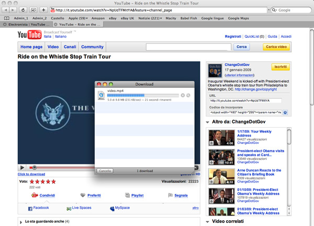The width and height of the screenshot is (314, 226).
Task: Add Arne Duncan video to QuickList
Action: pyautogui.click(x=211, y=182)
